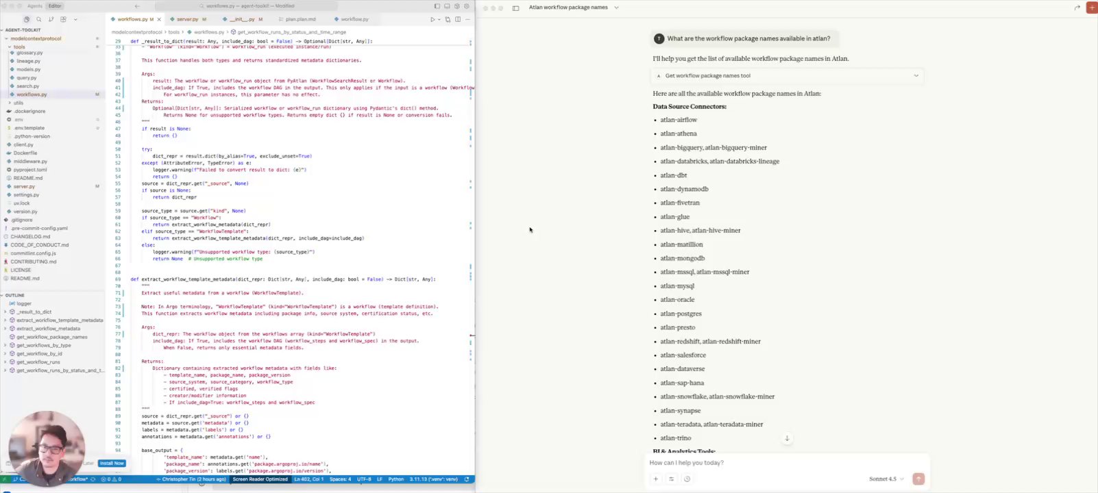1098x493 pixels.
Task: Change the Python language mode in status bar
Action: click(x=396, y=479)
